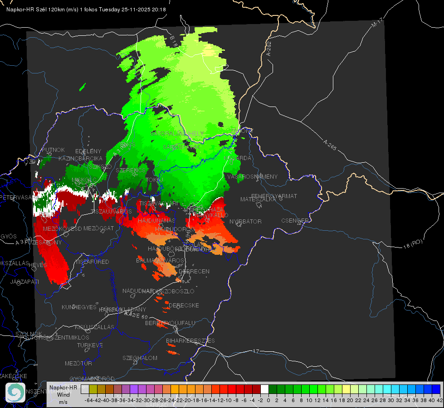Select the light grey first legend swatch
Viewport: 444px width, 408px height.
click(x=85, y=389)
